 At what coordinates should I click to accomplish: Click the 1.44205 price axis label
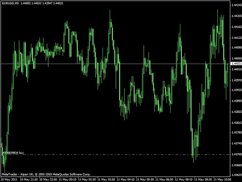click(x=237, y=16)
